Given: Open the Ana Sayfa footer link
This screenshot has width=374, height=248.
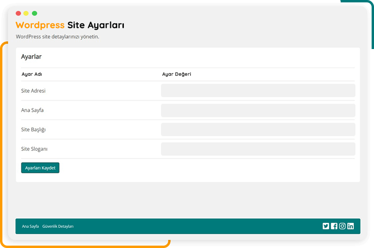Looking at the screenshot, I should click(x=30, y=227).
